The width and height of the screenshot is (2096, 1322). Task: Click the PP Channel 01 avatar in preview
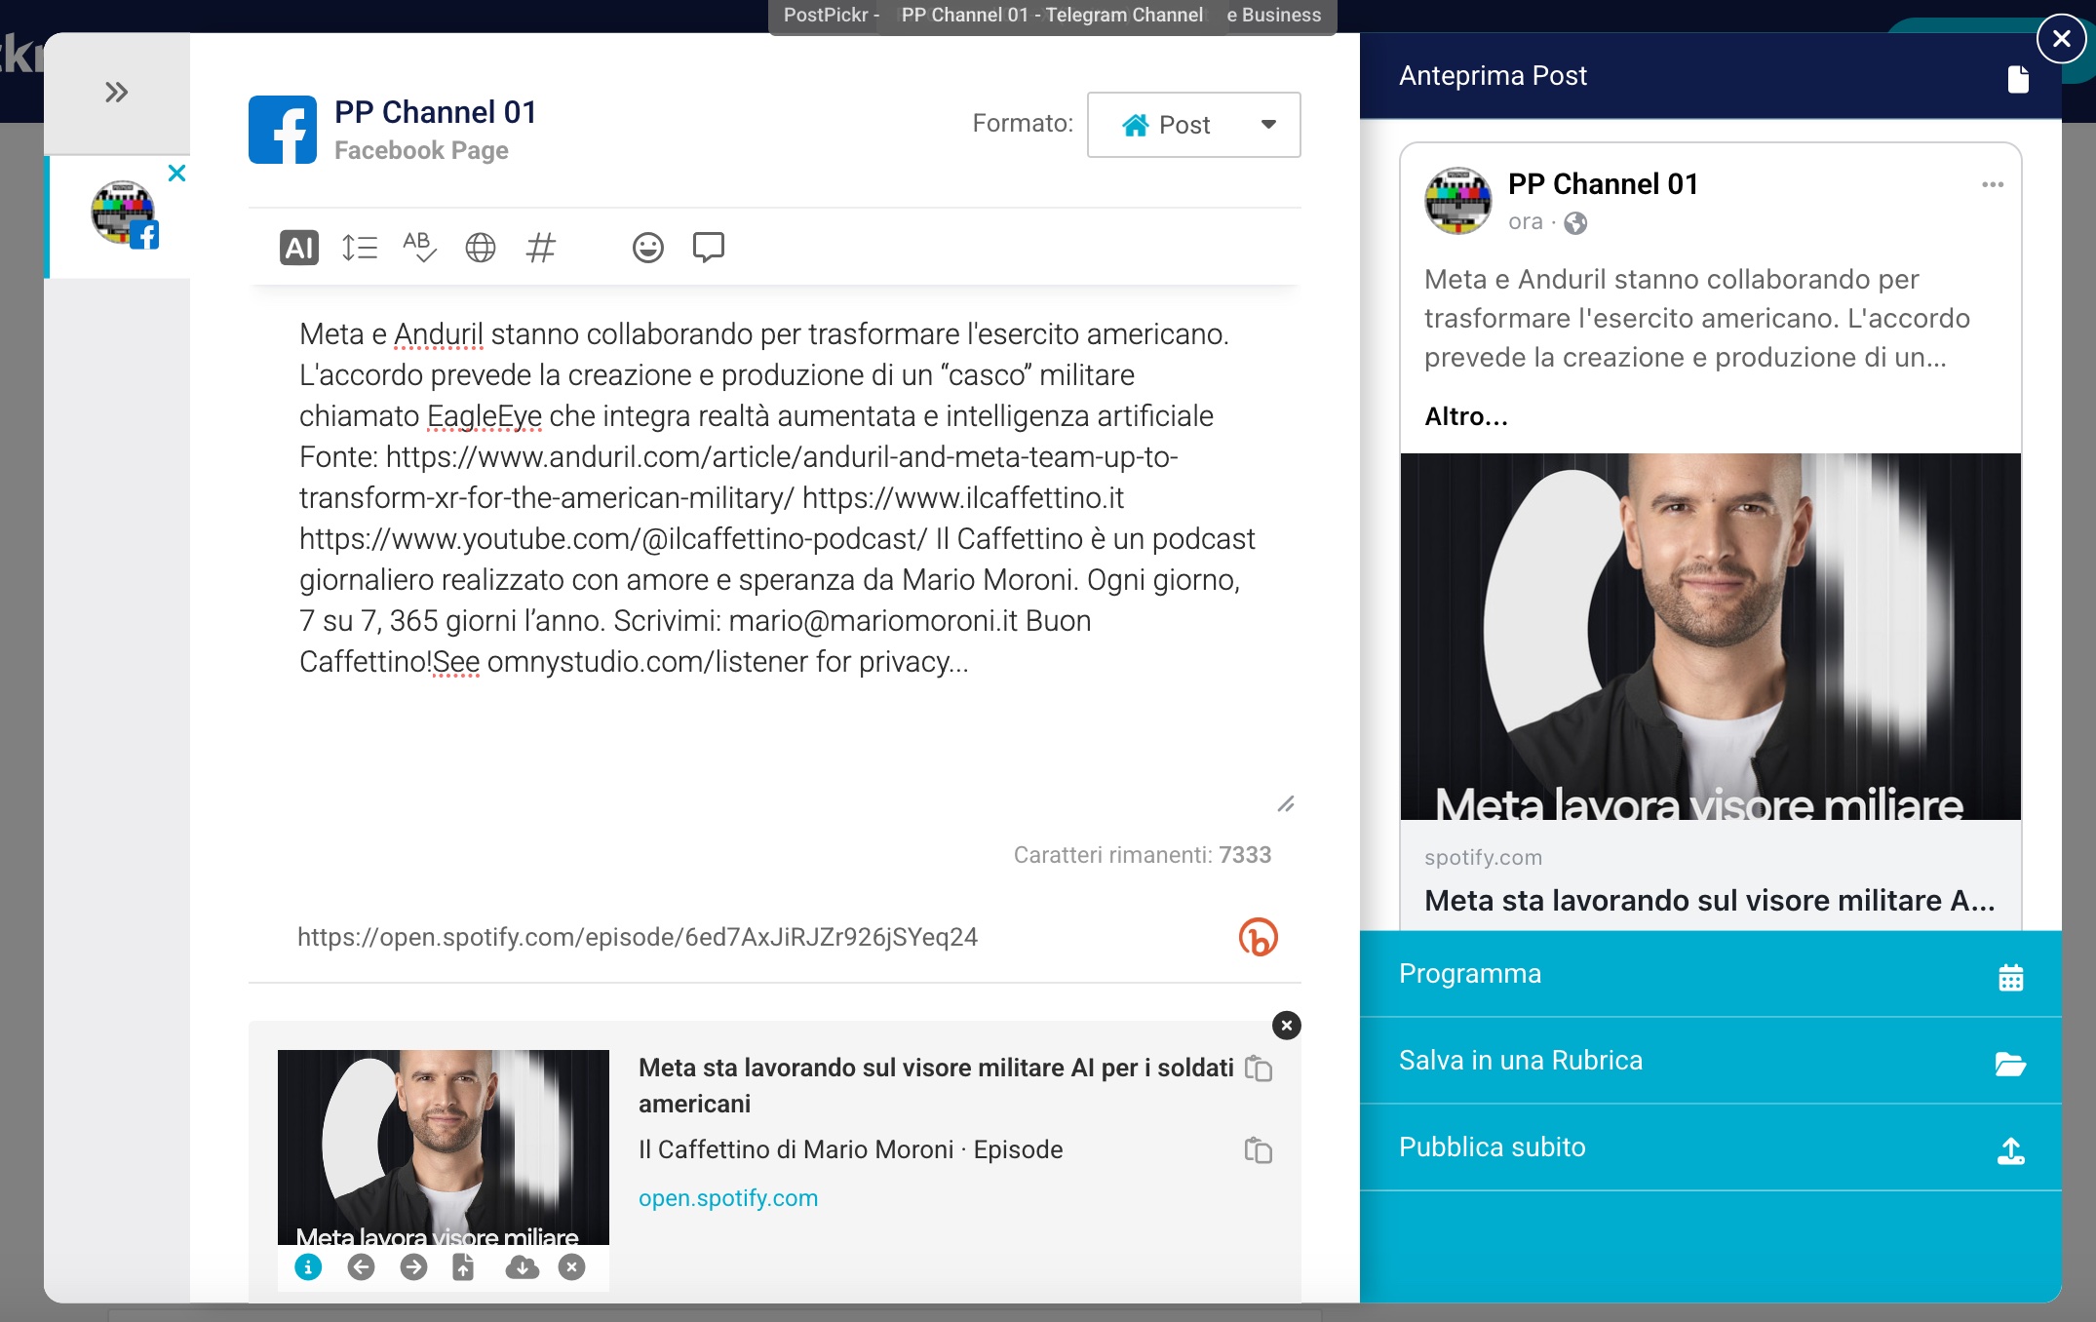click(x=1458, y=201)
